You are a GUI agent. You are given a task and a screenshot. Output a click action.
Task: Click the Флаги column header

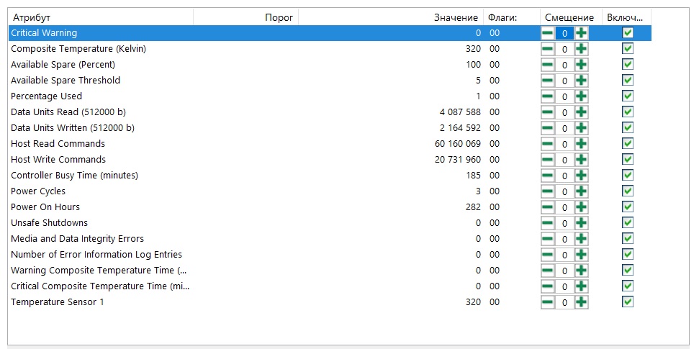click(512, 17)
